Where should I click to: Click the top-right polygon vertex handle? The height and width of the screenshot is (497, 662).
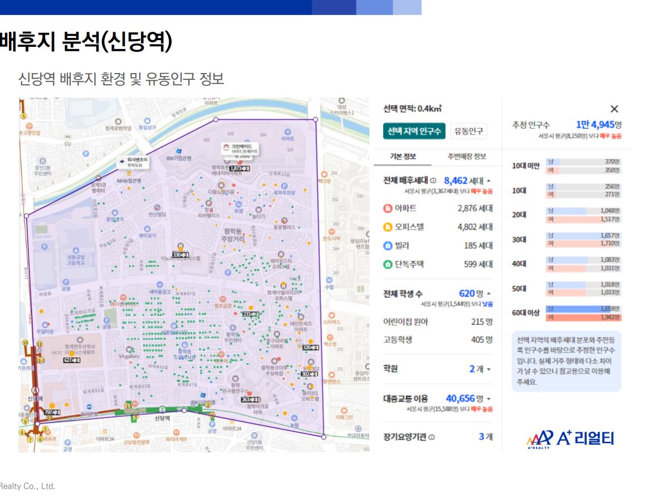[315, 119]
